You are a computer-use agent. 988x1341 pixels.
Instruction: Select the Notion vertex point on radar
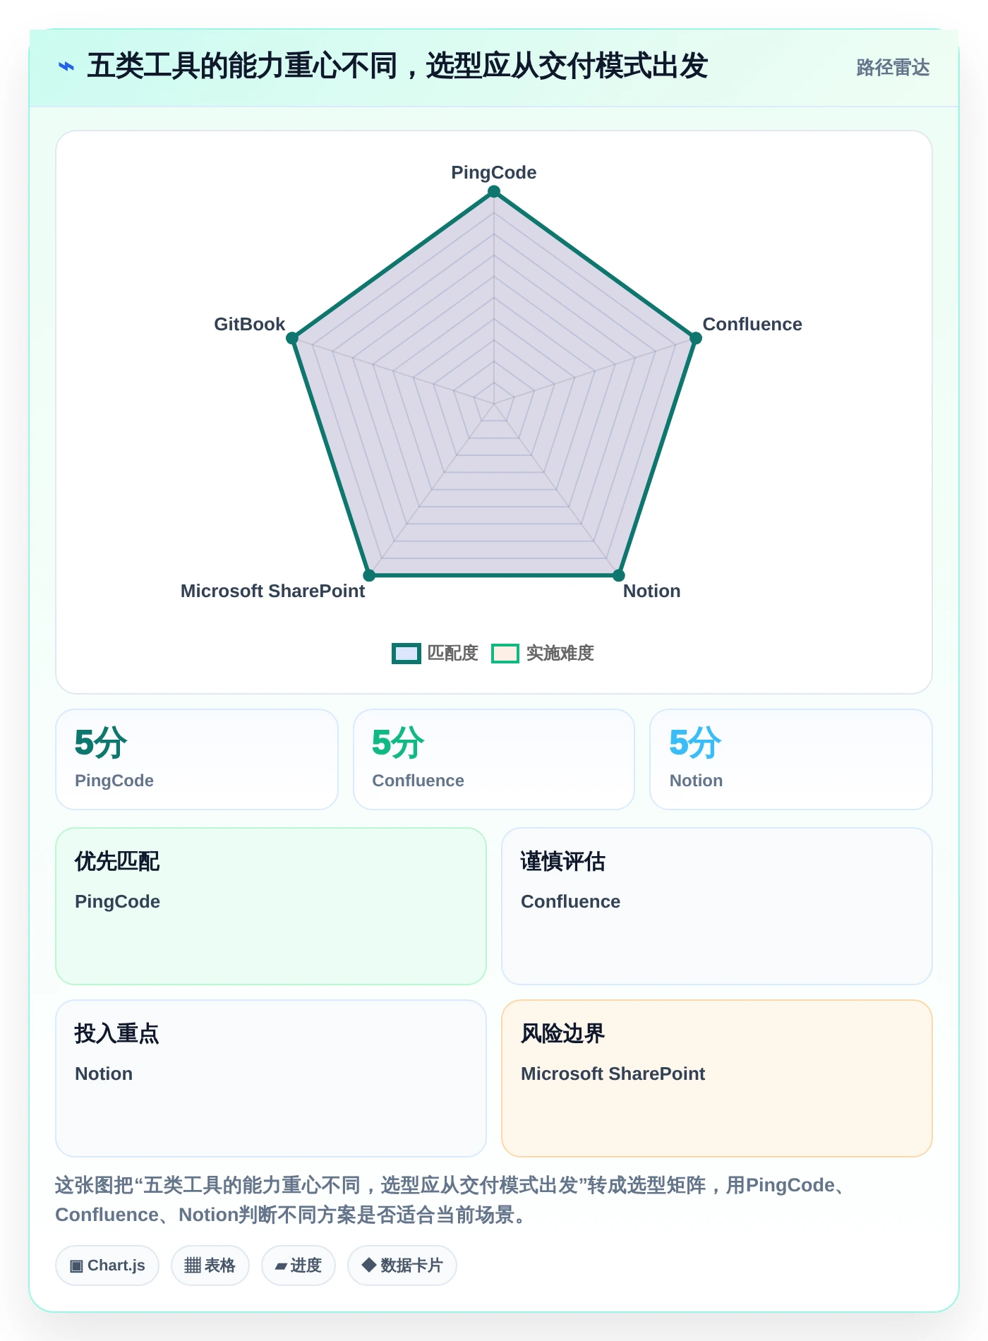619,575
